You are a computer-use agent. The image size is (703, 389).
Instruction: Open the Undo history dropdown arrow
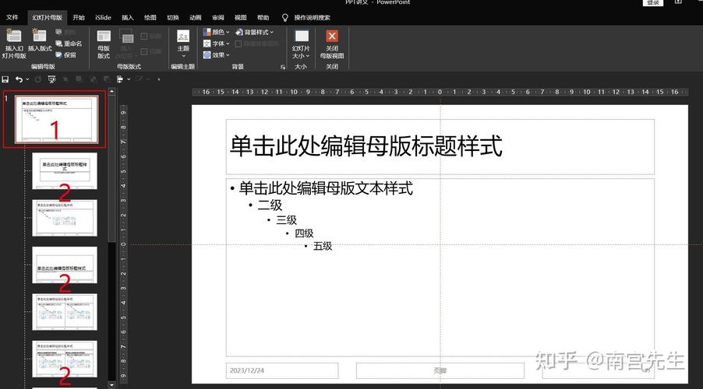coord(27,79)
